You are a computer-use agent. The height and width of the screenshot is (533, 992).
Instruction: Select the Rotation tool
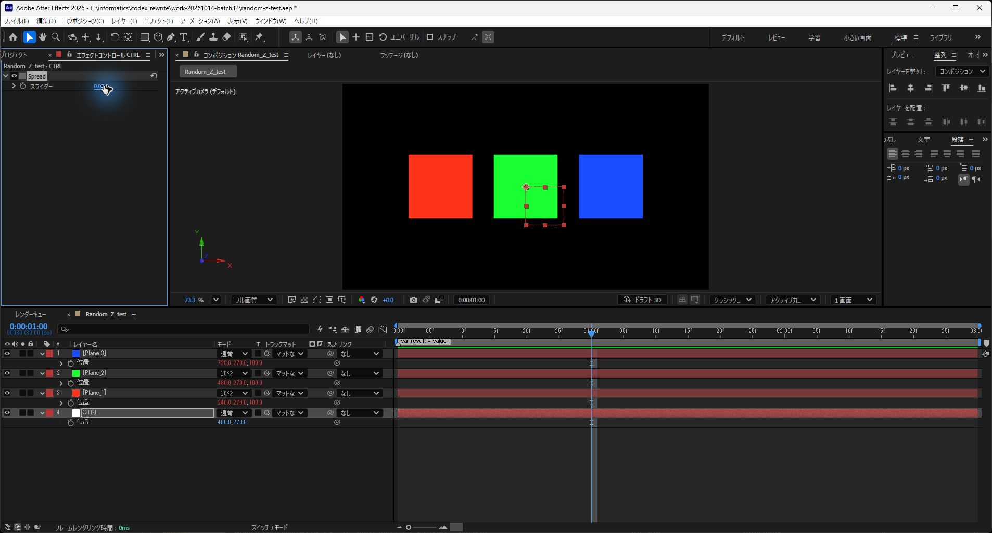[115, 37]
